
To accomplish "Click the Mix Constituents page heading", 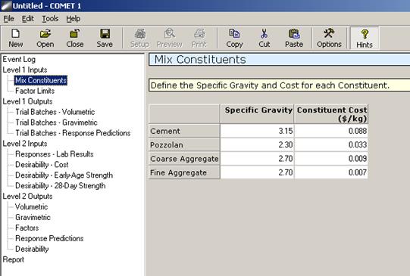I will tap(200, 60).
